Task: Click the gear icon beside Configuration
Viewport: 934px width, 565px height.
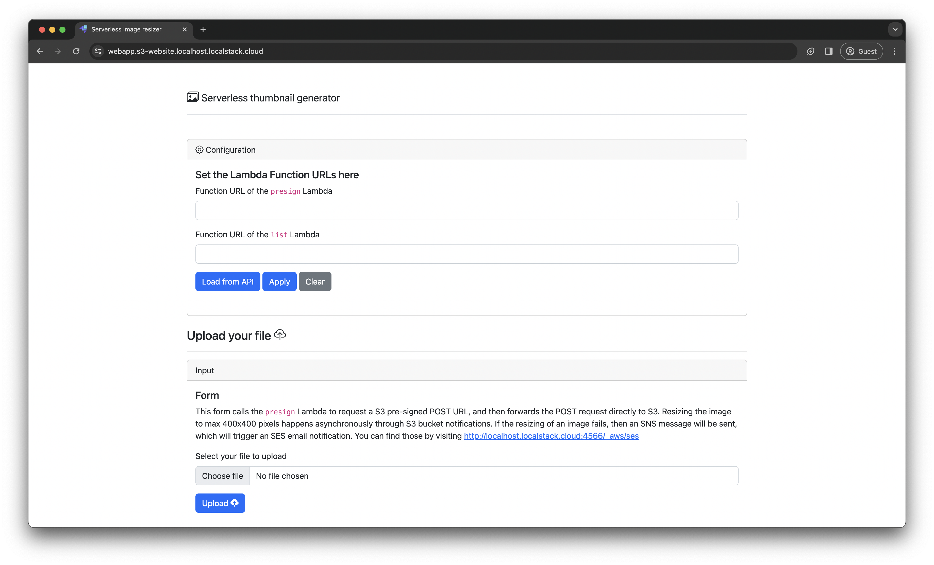Action: 199,150
